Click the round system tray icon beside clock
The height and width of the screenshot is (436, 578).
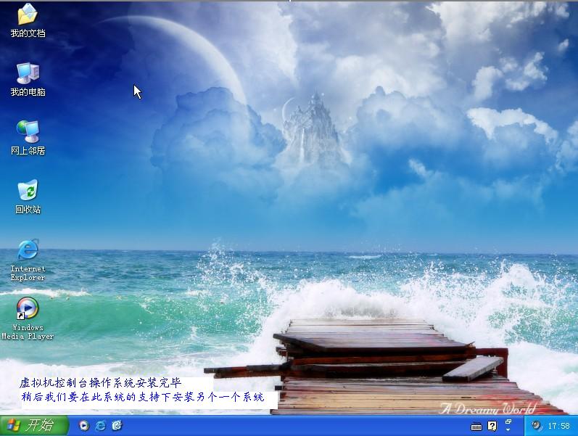pos(537,426)
